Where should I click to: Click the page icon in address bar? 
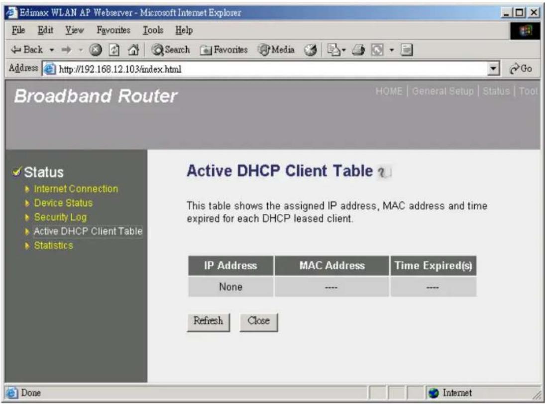click(x=49, y=69)
